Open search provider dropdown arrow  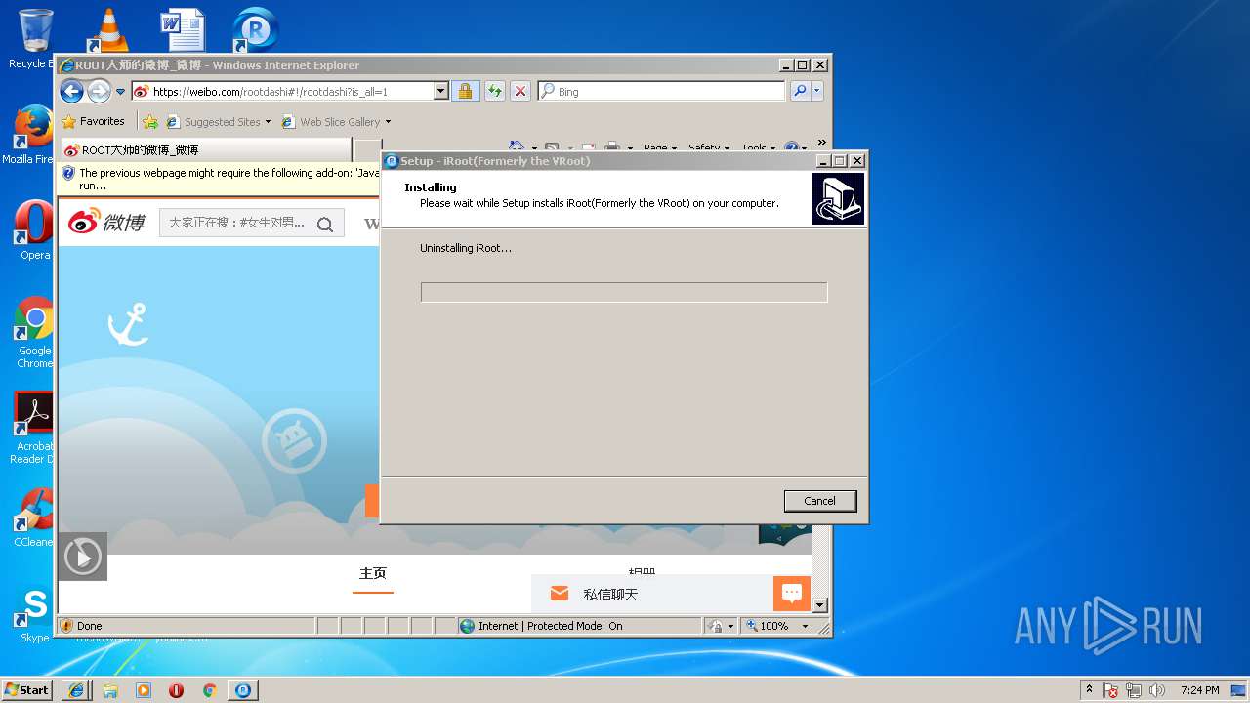pos(817,91)
